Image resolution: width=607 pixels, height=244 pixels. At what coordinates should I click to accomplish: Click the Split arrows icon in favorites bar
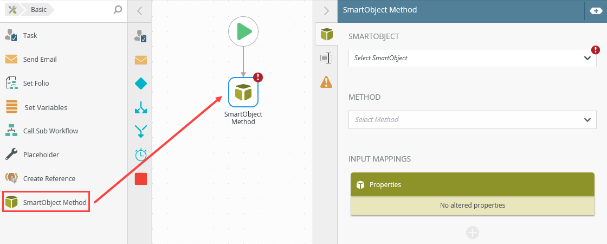140,107
